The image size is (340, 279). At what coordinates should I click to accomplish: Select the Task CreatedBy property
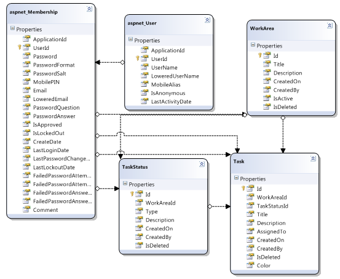pyautogui.click(x=270, y=249)
